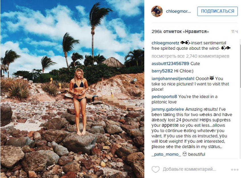Open the chloegmor... username in header
Viewport: 241px width, 178px height.
click(x=178, y=11)
